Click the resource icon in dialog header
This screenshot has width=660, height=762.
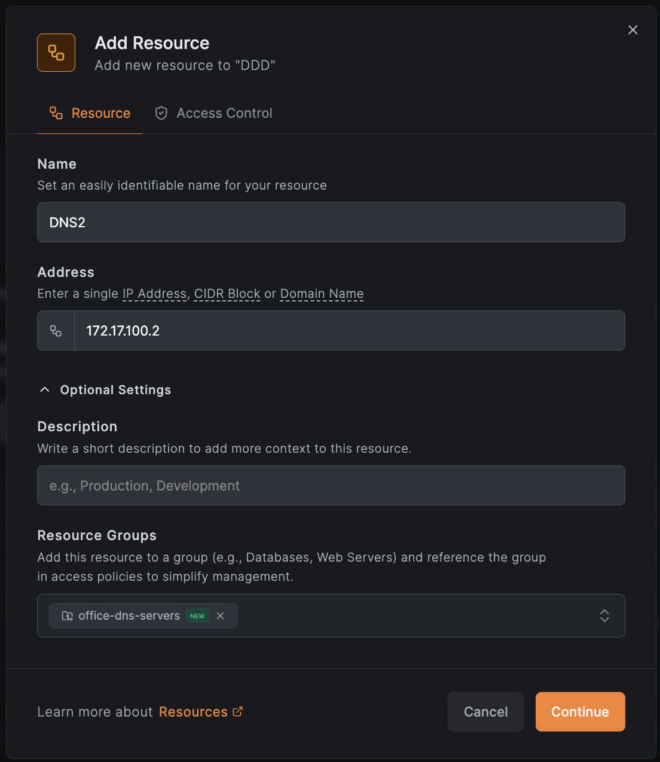56,53
